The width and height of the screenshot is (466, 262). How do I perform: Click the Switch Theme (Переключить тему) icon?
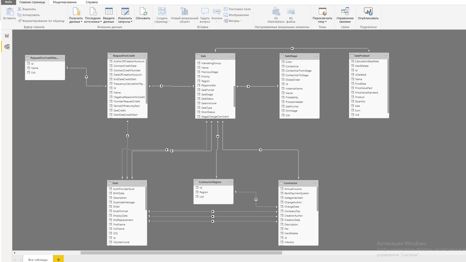click(322, 11)
